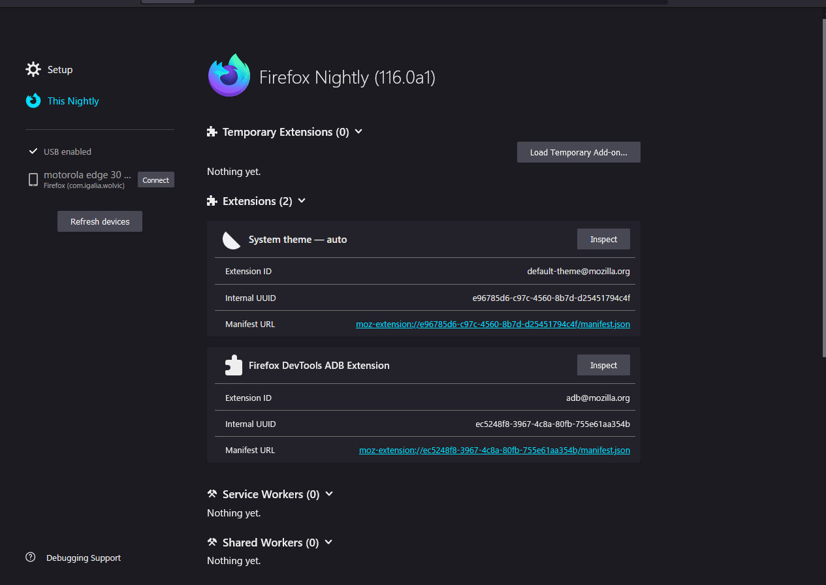Click Shared Workers (0) heading
Image resolution: width=826 pixels, height=585 pixels.
(271, 543)
